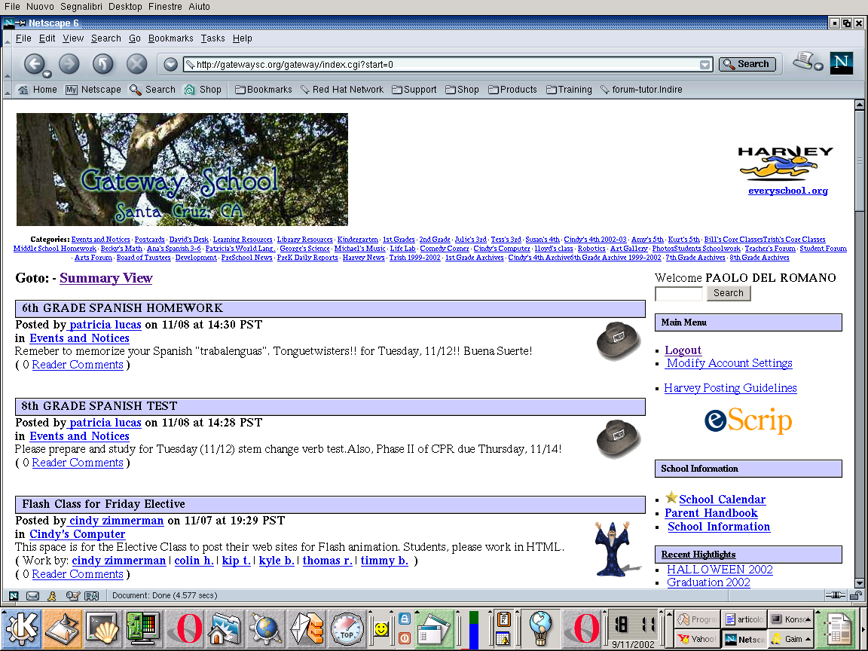This screenshot has width=868, height=651.
Task: Open the View menu
Action: [x=73, y=38]
